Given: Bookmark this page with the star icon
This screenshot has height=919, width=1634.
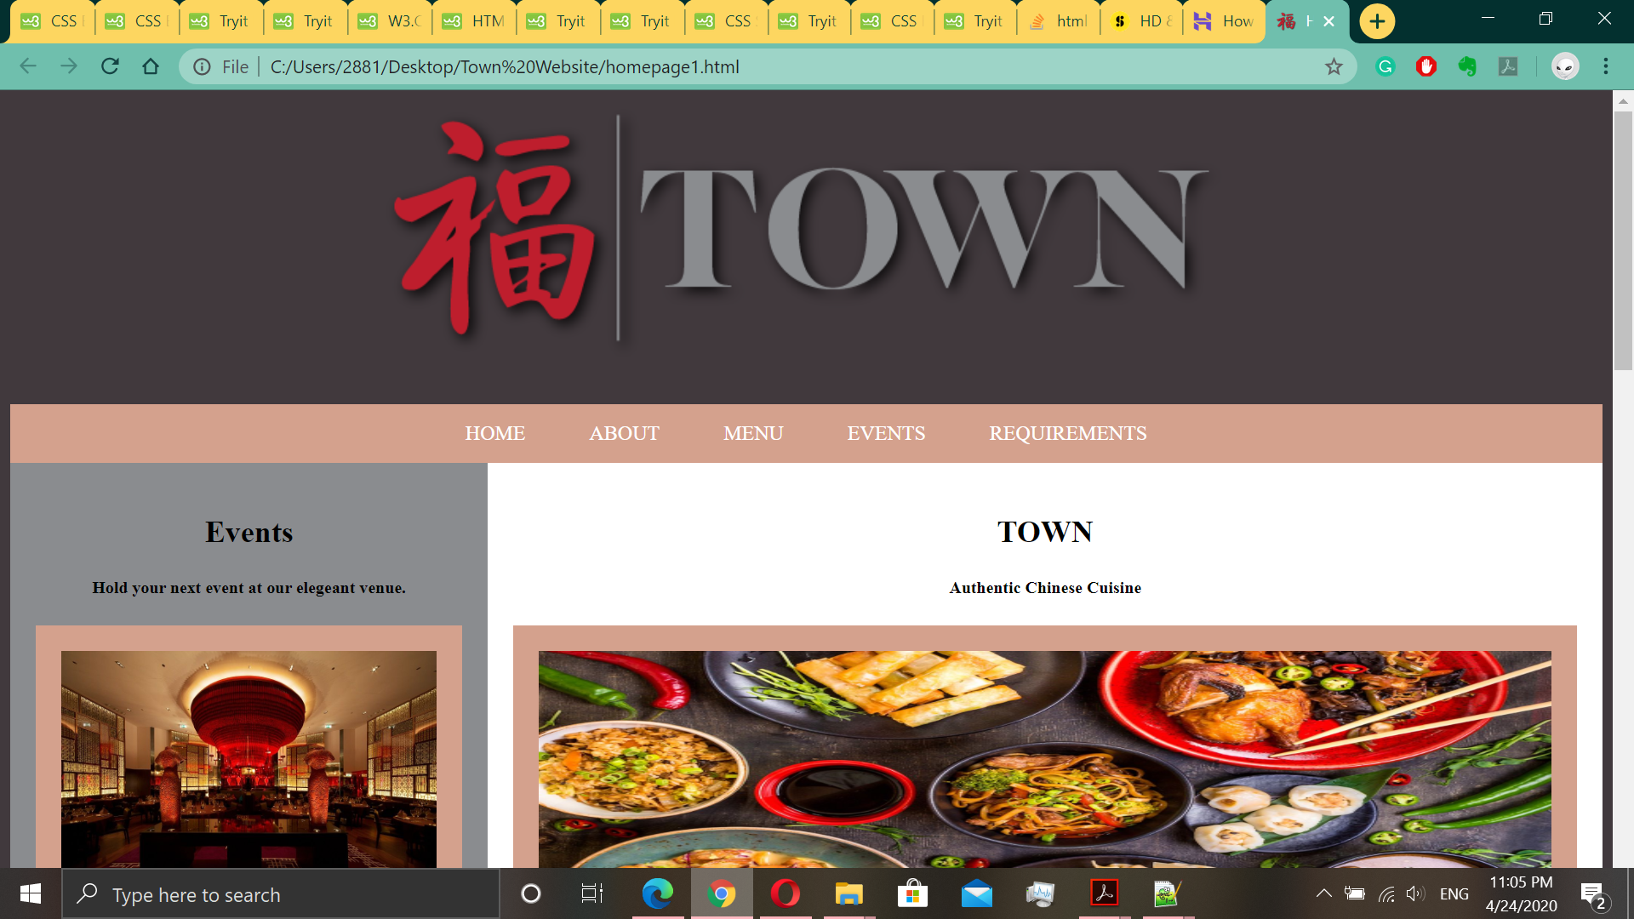Looking at the screenshot, I should (x=1334, y=67).
